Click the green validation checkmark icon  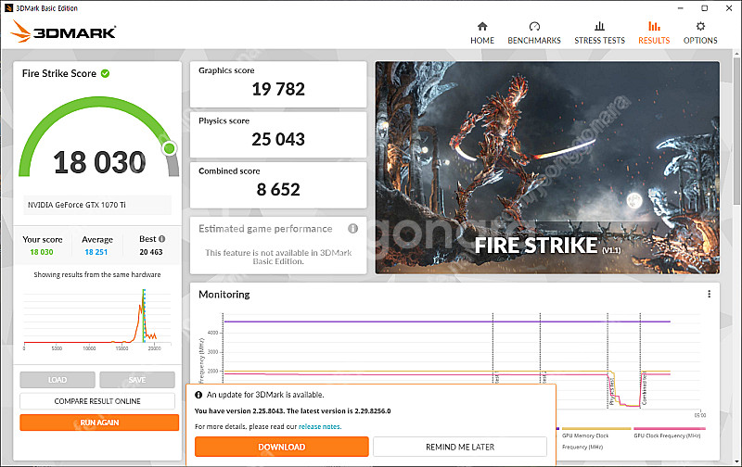point(105,73)
